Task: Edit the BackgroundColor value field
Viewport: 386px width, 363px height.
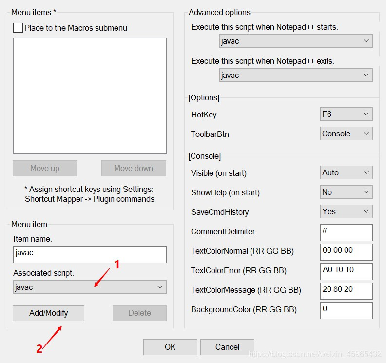Action: pyautogui.click(x=347, y=310)
